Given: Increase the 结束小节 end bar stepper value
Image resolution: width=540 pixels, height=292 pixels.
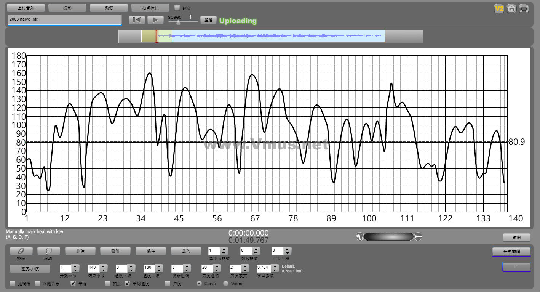Looking at the screenshot, I should pyautogui.click(x=103, y=266).
